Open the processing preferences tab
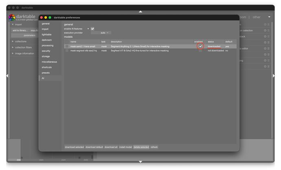The image size is (281, 170). [48, 45]
